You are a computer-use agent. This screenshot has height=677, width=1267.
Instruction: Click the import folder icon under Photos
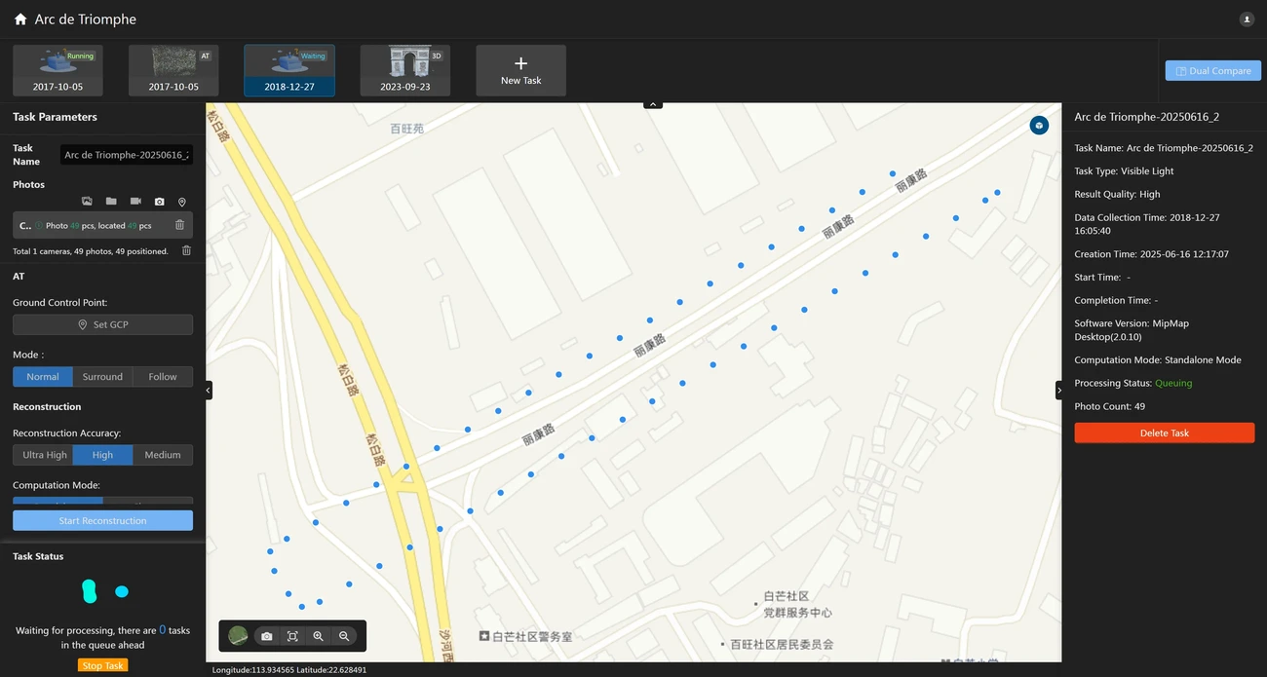point(111,202)
